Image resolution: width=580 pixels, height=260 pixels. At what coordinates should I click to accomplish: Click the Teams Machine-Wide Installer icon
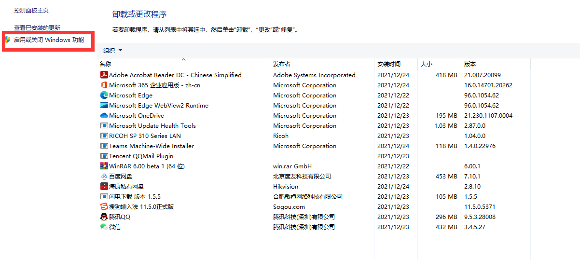pos(104,146)
